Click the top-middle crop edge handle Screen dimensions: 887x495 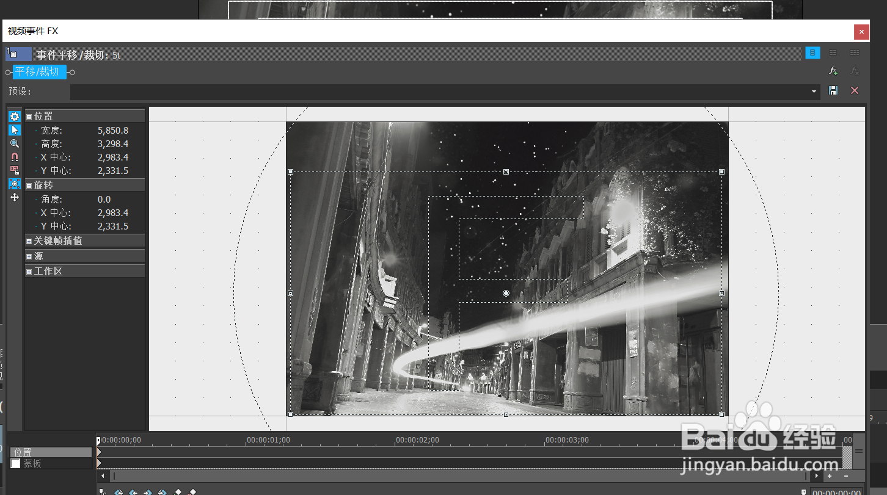coord(506,172)
